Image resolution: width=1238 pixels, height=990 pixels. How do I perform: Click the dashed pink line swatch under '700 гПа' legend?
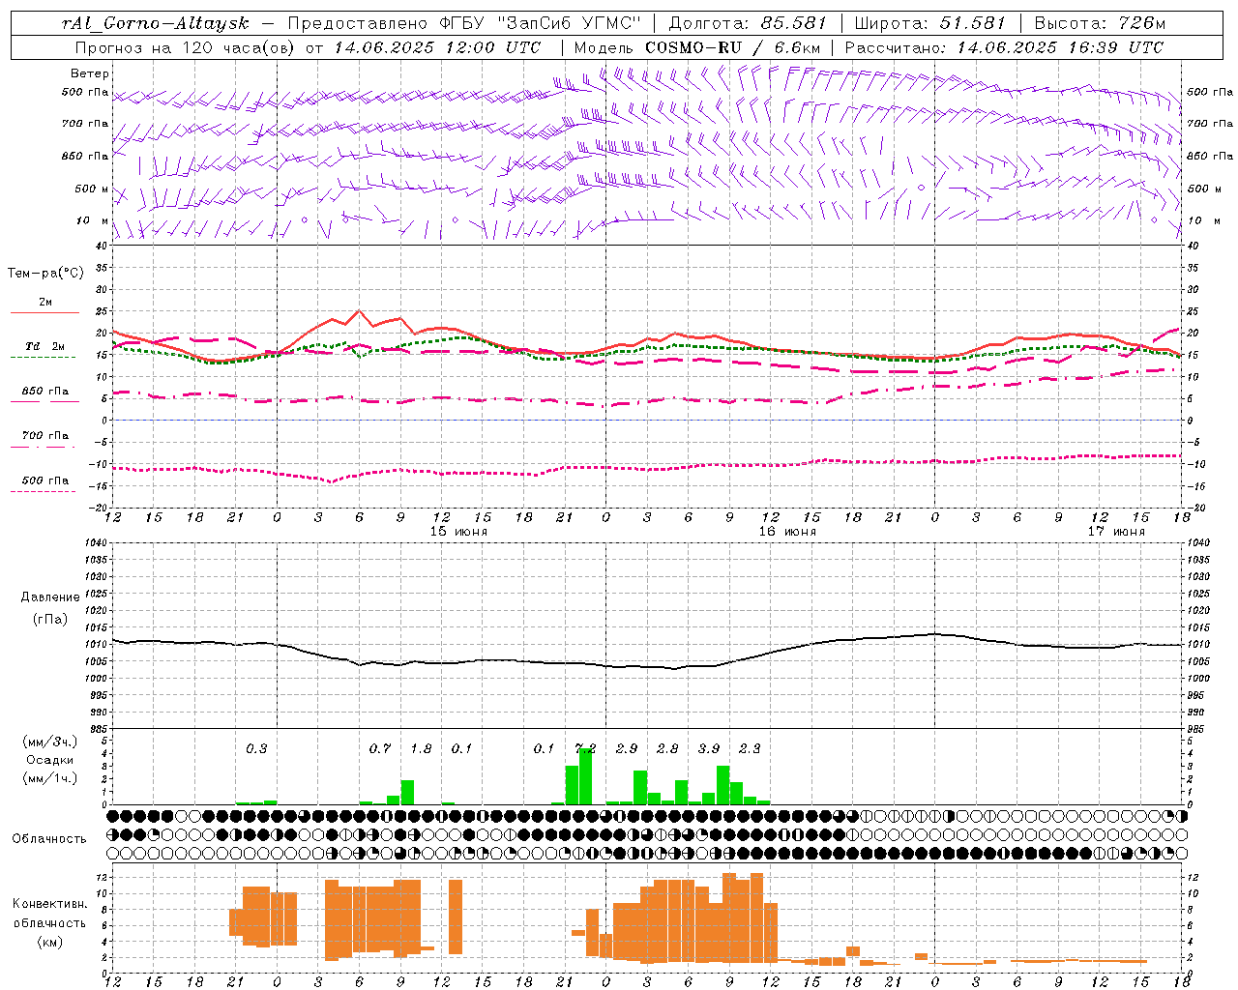45,447
